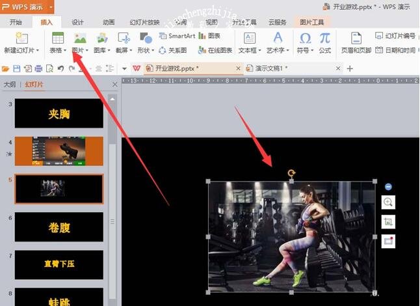Click the WPS home icon in tab bar

137,68
